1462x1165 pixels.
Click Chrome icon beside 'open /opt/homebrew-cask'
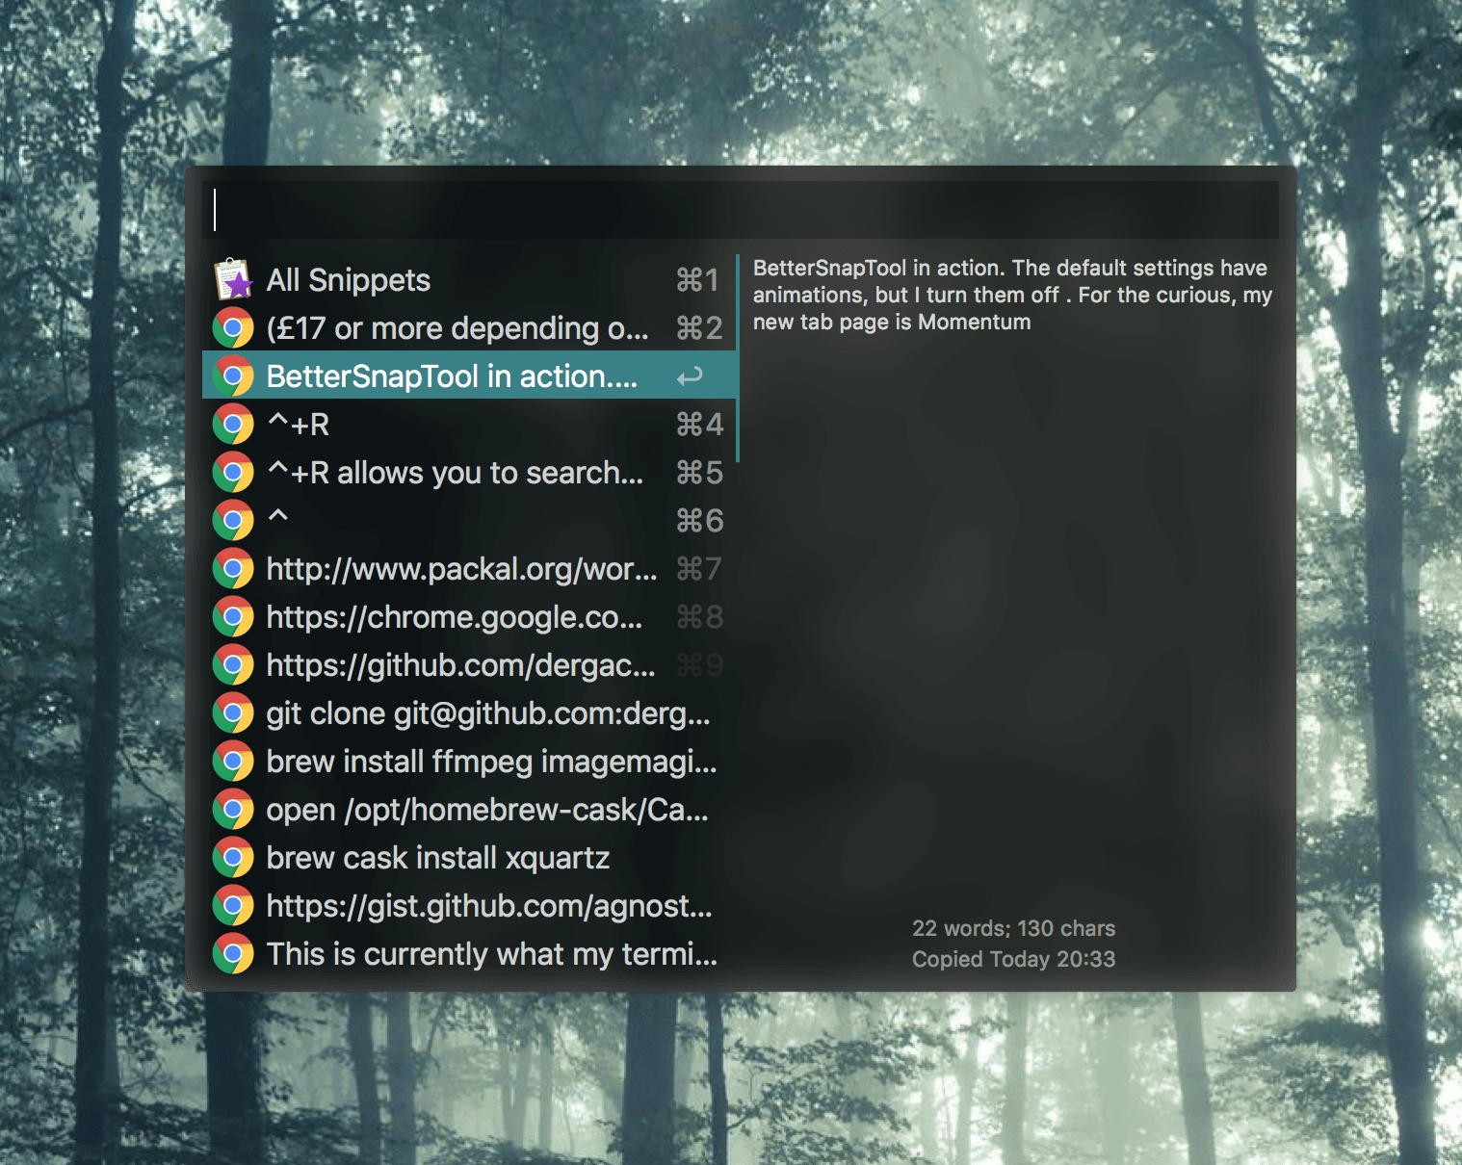233,809
